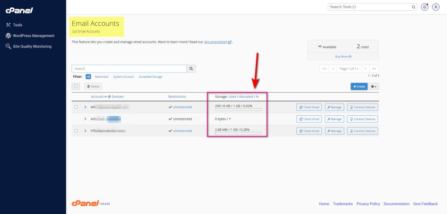This screenshot has height=214, width=447.
Task: Sort by Restrictions column
Action: 177,97
